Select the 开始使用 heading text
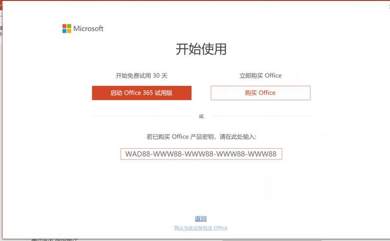390x241 pixels. point(201,49)
